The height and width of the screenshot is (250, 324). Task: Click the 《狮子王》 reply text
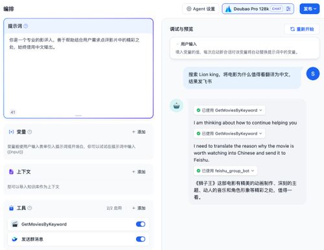pyautogui.click(x=245, y=190)
